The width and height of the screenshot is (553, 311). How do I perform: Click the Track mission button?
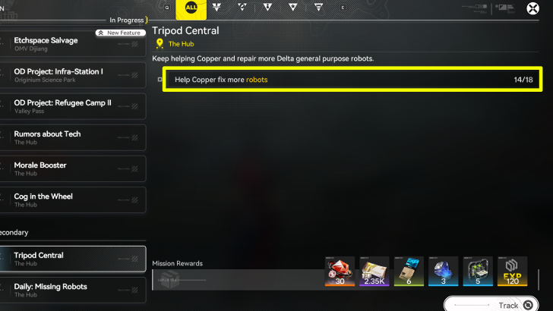pyautogui.click(x=491, y=305)
